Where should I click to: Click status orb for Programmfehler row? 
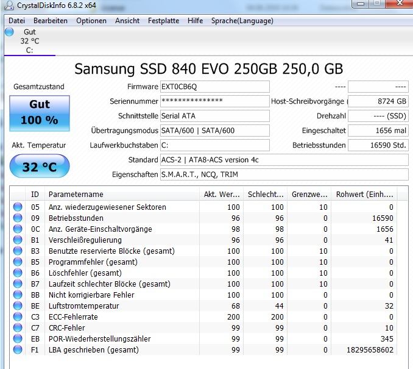(18, 262)
